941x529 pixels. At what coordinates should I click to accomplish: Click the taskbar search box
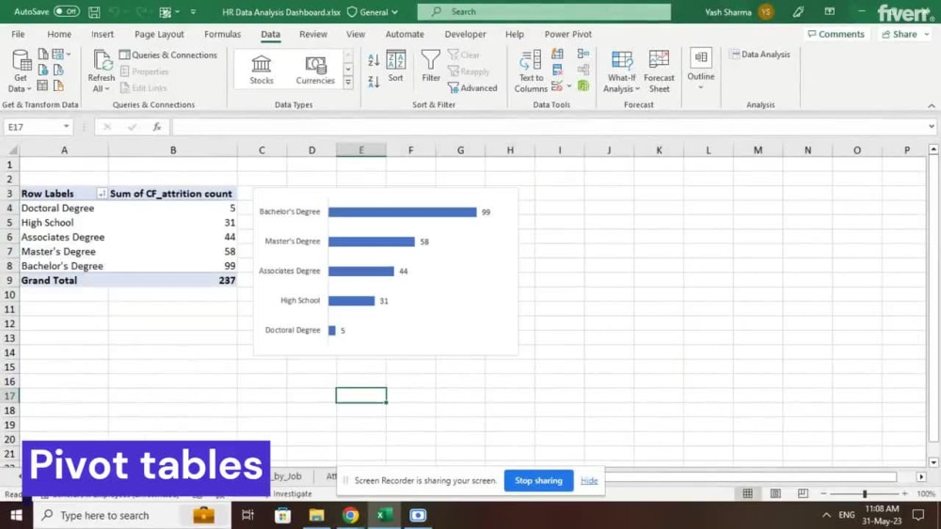click(132, 515)
